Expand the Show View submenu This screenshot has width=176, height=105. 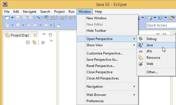point(107,45)
